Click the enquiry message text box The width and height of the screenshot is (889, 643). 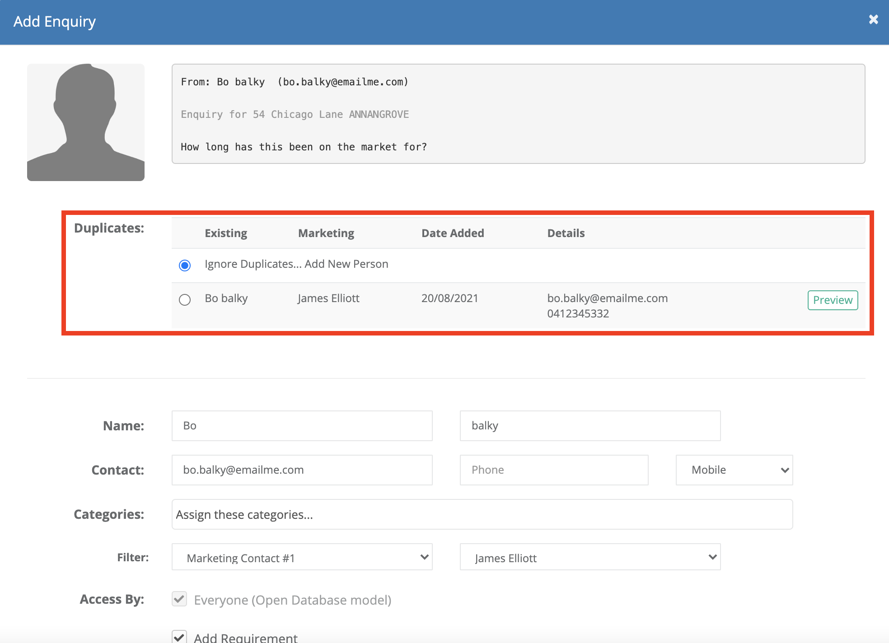click(519, 114)
